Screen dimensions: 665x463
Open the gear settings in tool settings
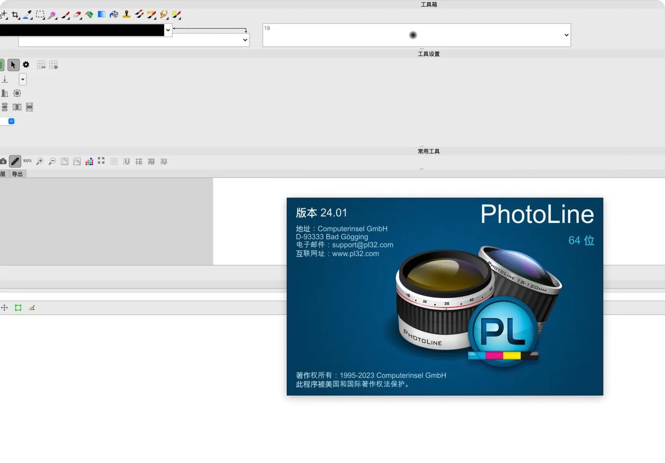26,64
